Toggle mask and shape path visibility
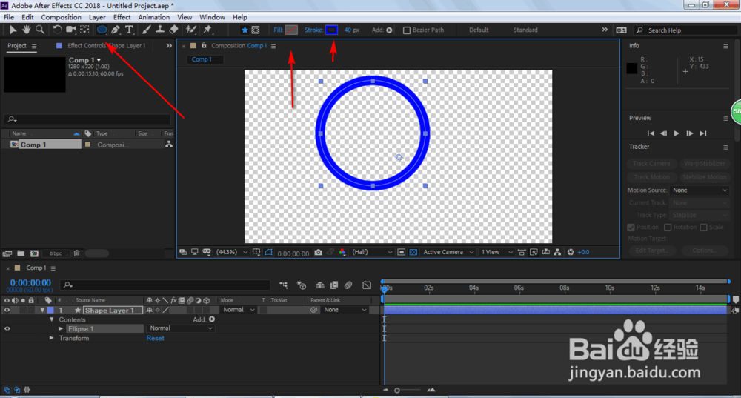741x398 pixels. pos(268,253)
